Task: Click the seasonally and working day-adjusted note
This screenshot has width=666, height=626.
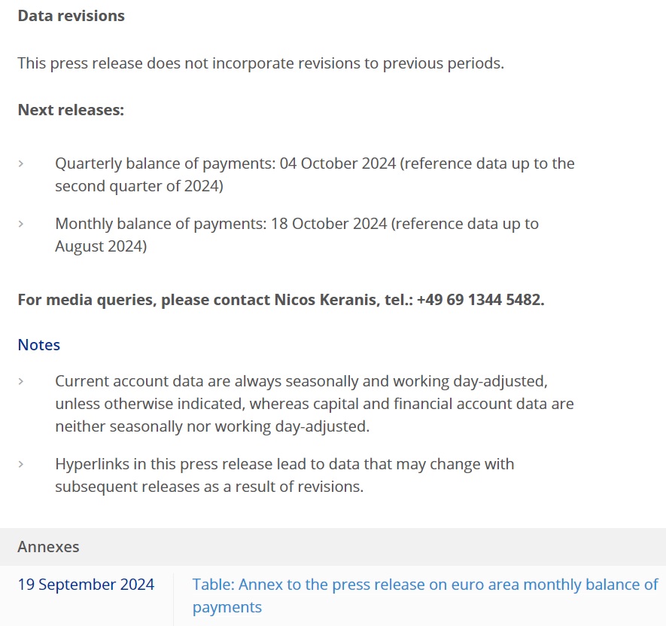Action: (x=314, y=404)
